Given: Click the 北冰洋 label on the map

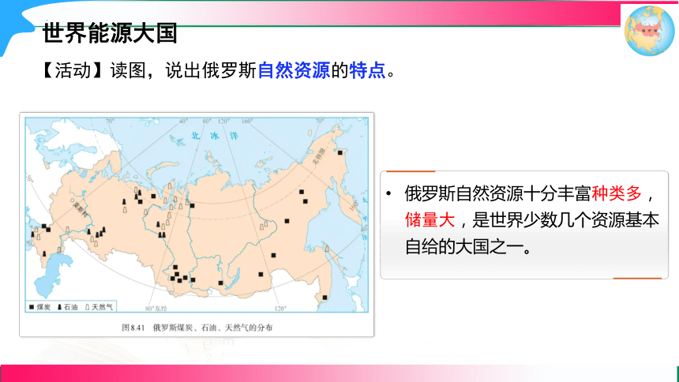Looking at the screenshot, I should click(x=215, y=136).
